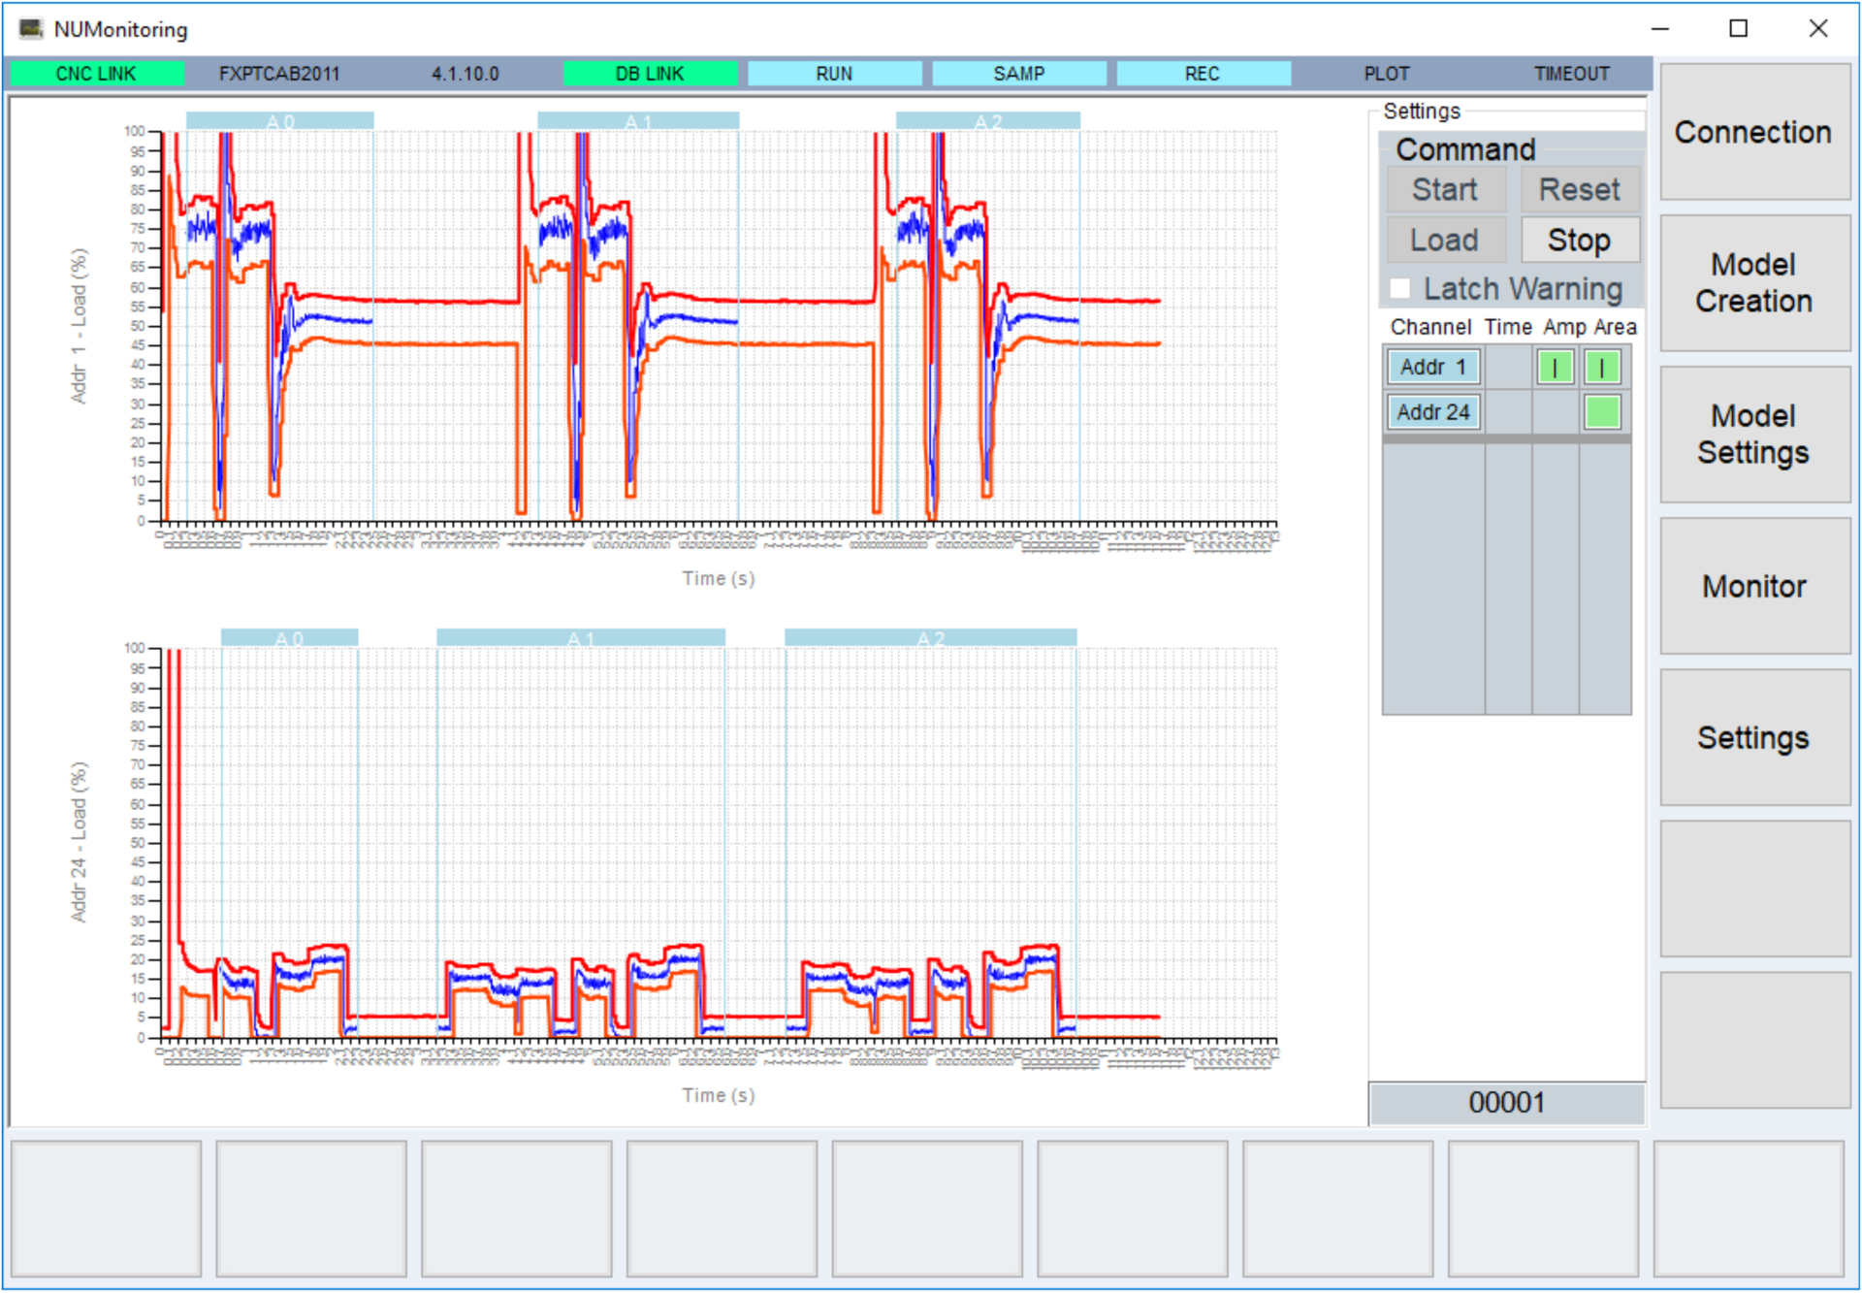Click Addr 1 green Amp indicator
This screenshot has width=1862, height=1293.
pos(1555,368)
